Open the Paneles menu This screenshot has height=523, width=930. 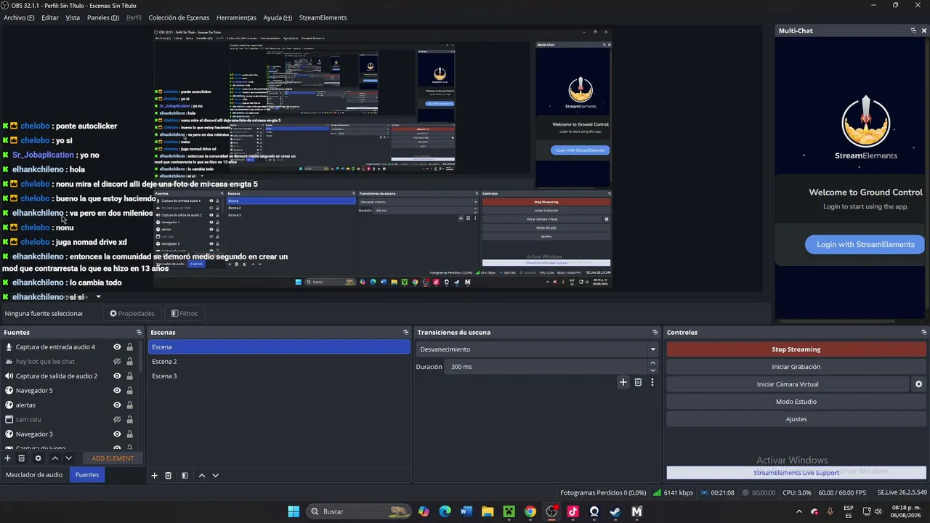click(x=103, y=17)
